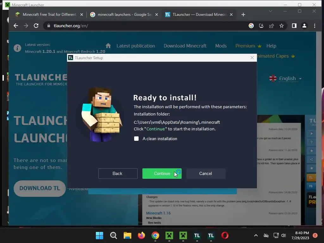Open the Minecraft 1.16 changelog link
This screenshot has height=243, width=324.
[158, 213]
